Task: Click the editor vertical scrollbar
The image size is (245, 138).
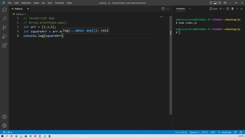Action: click(171, 65)
